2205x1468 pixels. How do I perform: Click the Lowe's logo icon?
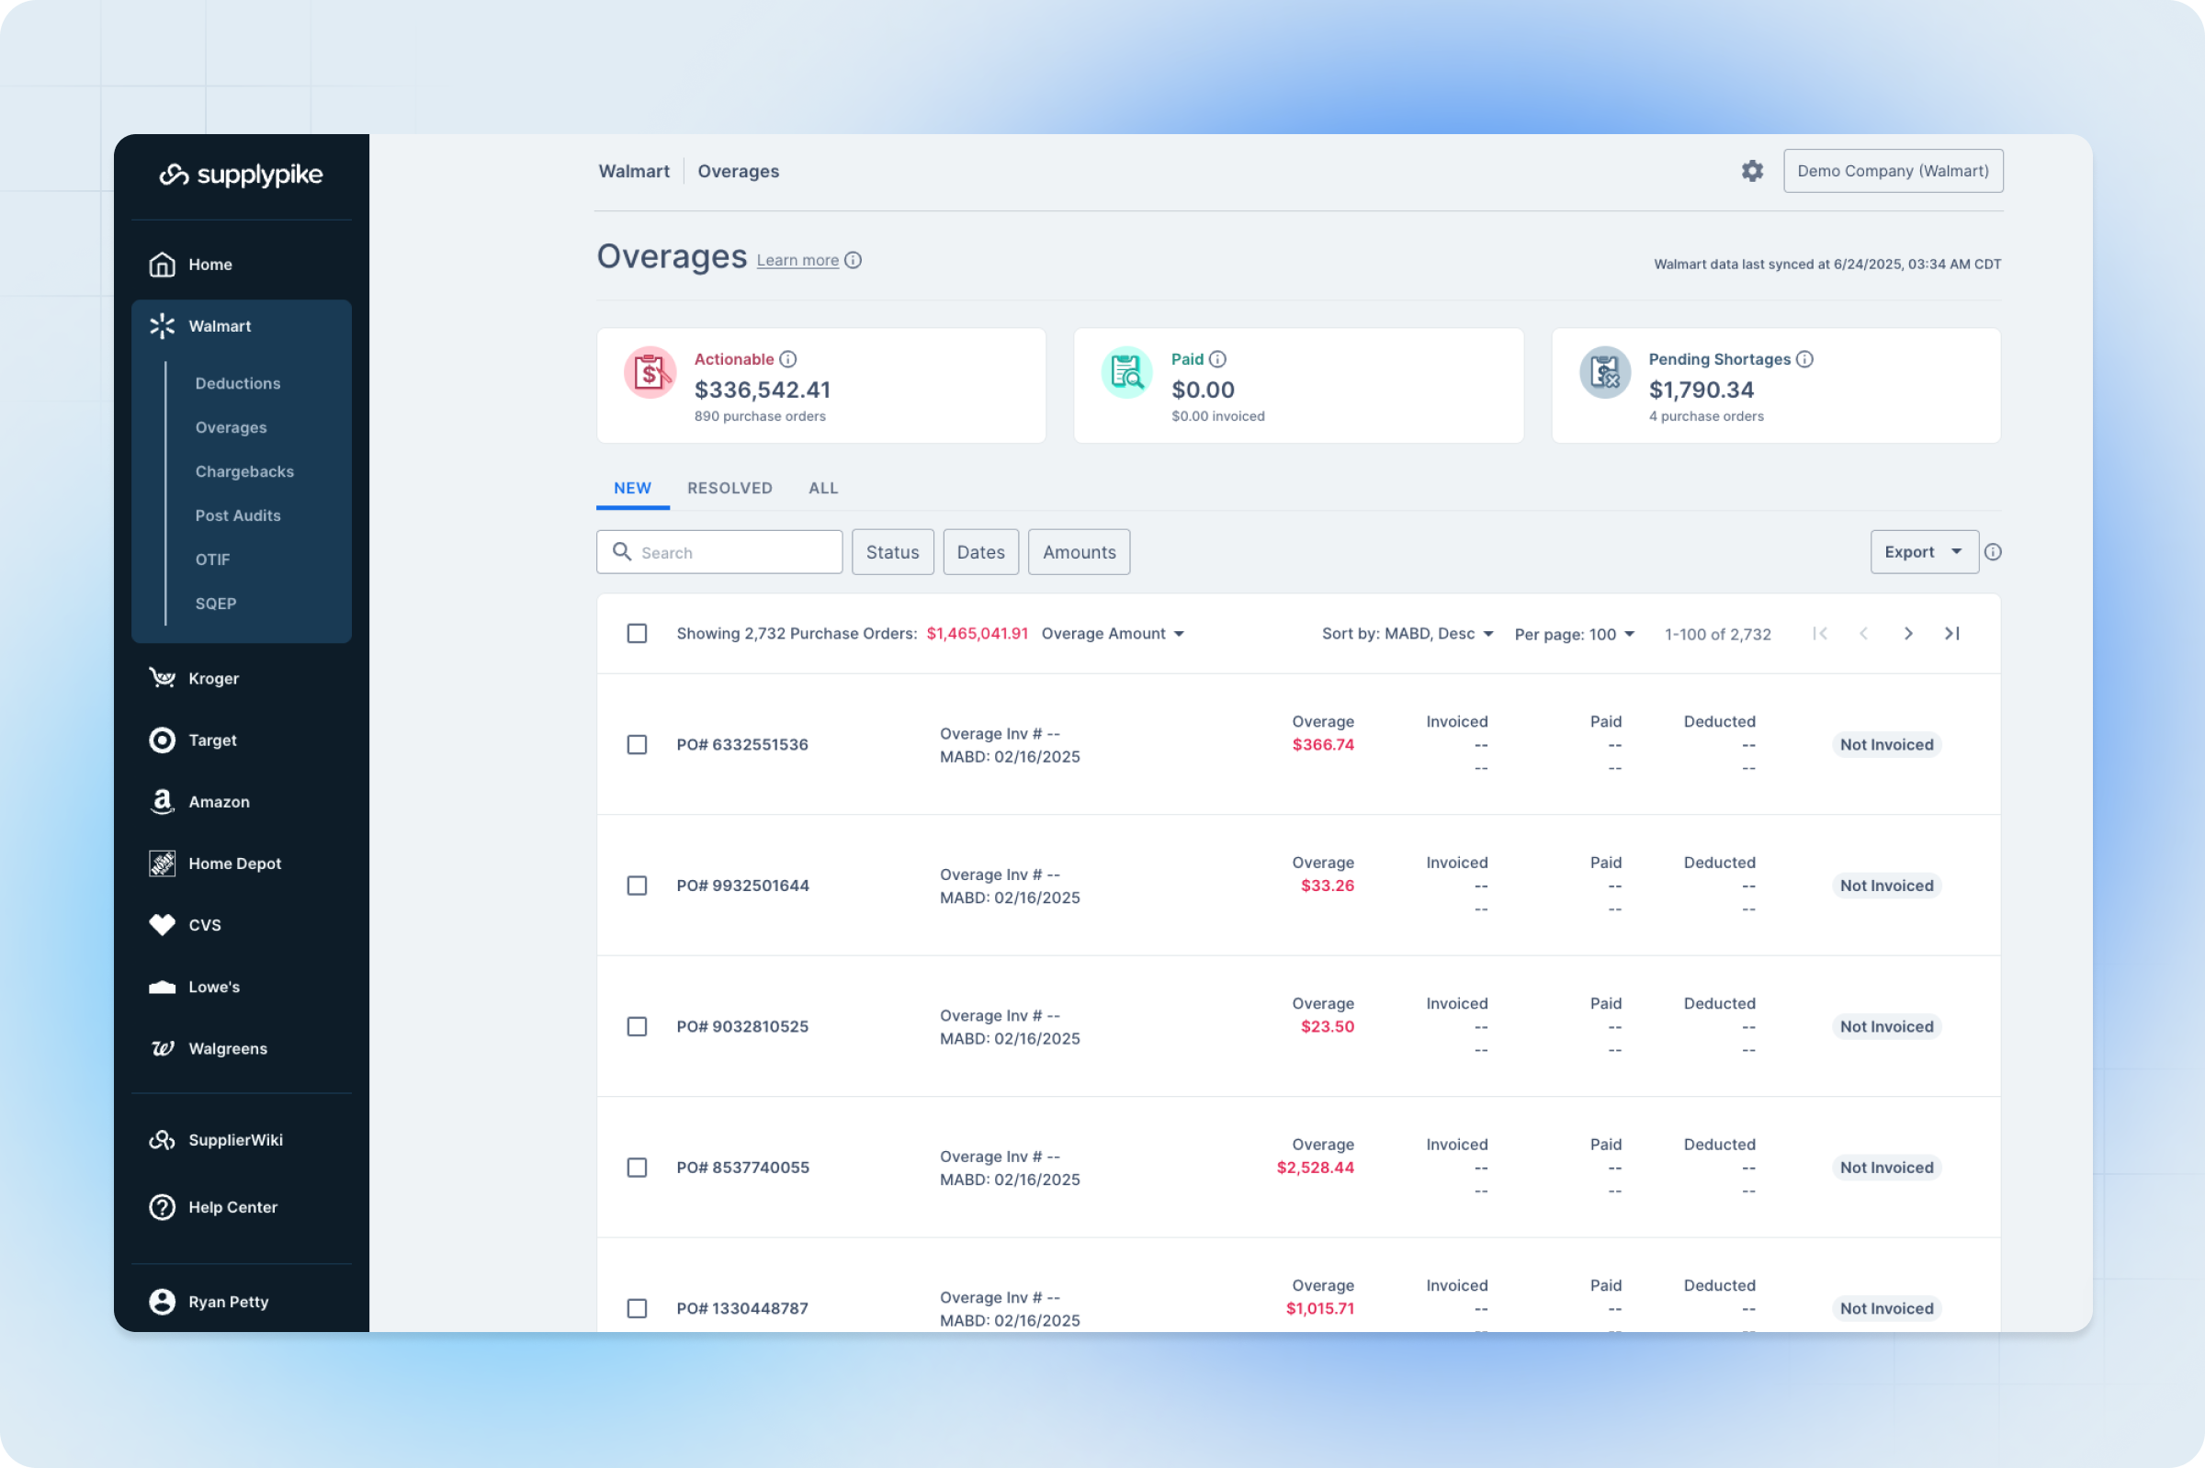(162, 987)
